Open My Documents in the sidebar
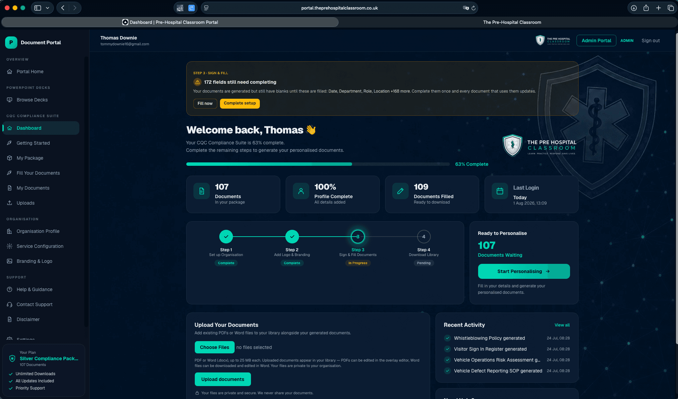Screen dimensions: 678x399 click(x=41, y=188)
